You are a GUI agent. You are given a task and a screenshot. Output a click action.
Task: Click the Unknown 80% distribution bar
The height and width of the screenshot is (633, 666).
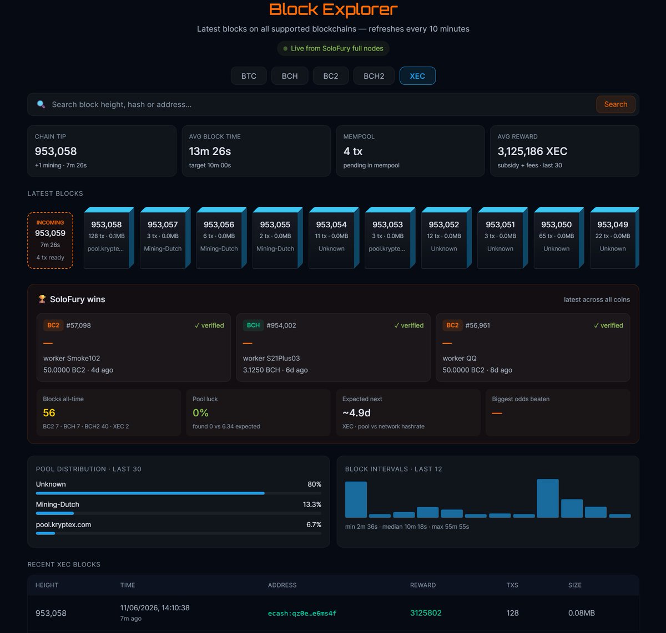coord(179,493)
